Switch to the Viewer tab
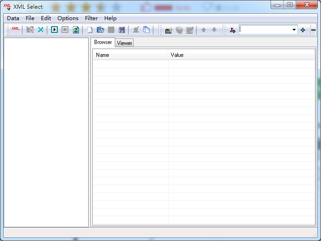Screen dimensions: 321x241 click(x=124, y=43)
